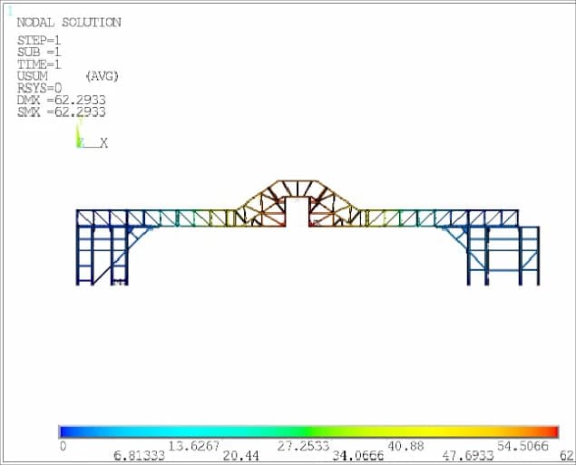576x465 pixels.
Task: Click legend value 40.88
Action: pyautogui.click(x=405, y=446)
